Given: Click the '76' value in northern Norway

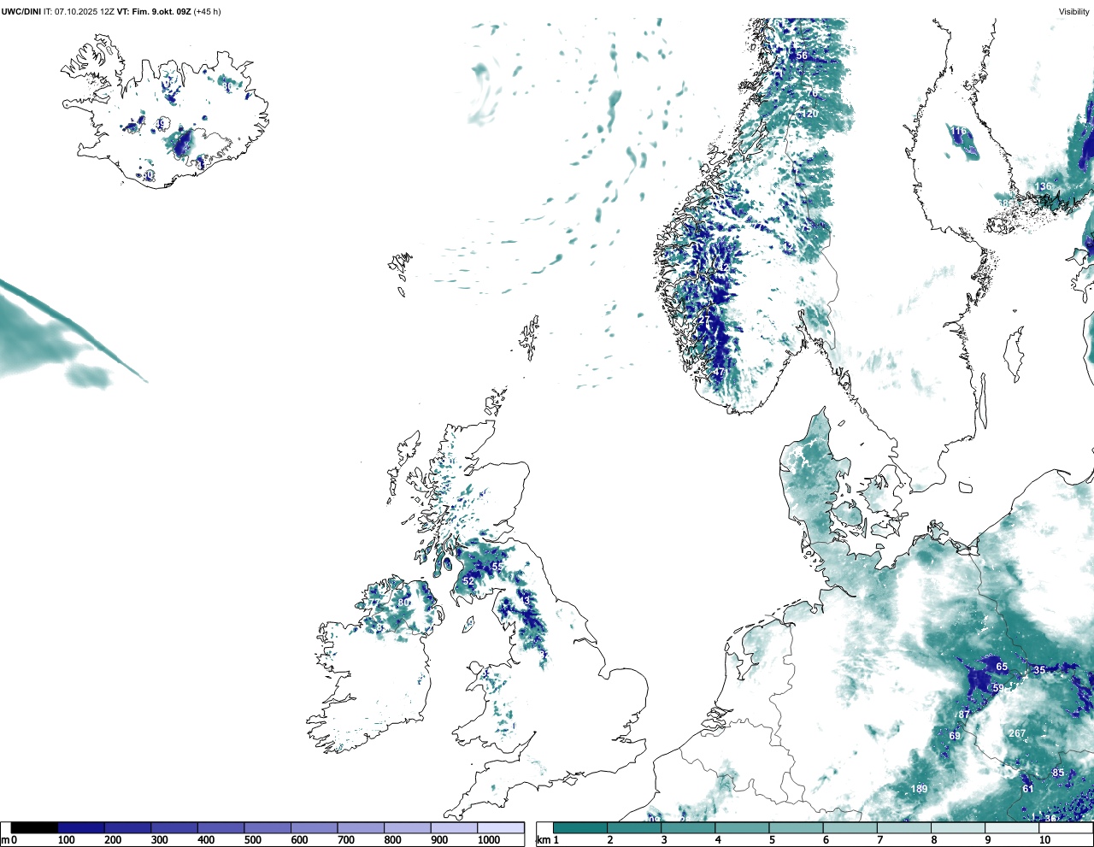Looking at the screenshot, I should tap(812, 91).
